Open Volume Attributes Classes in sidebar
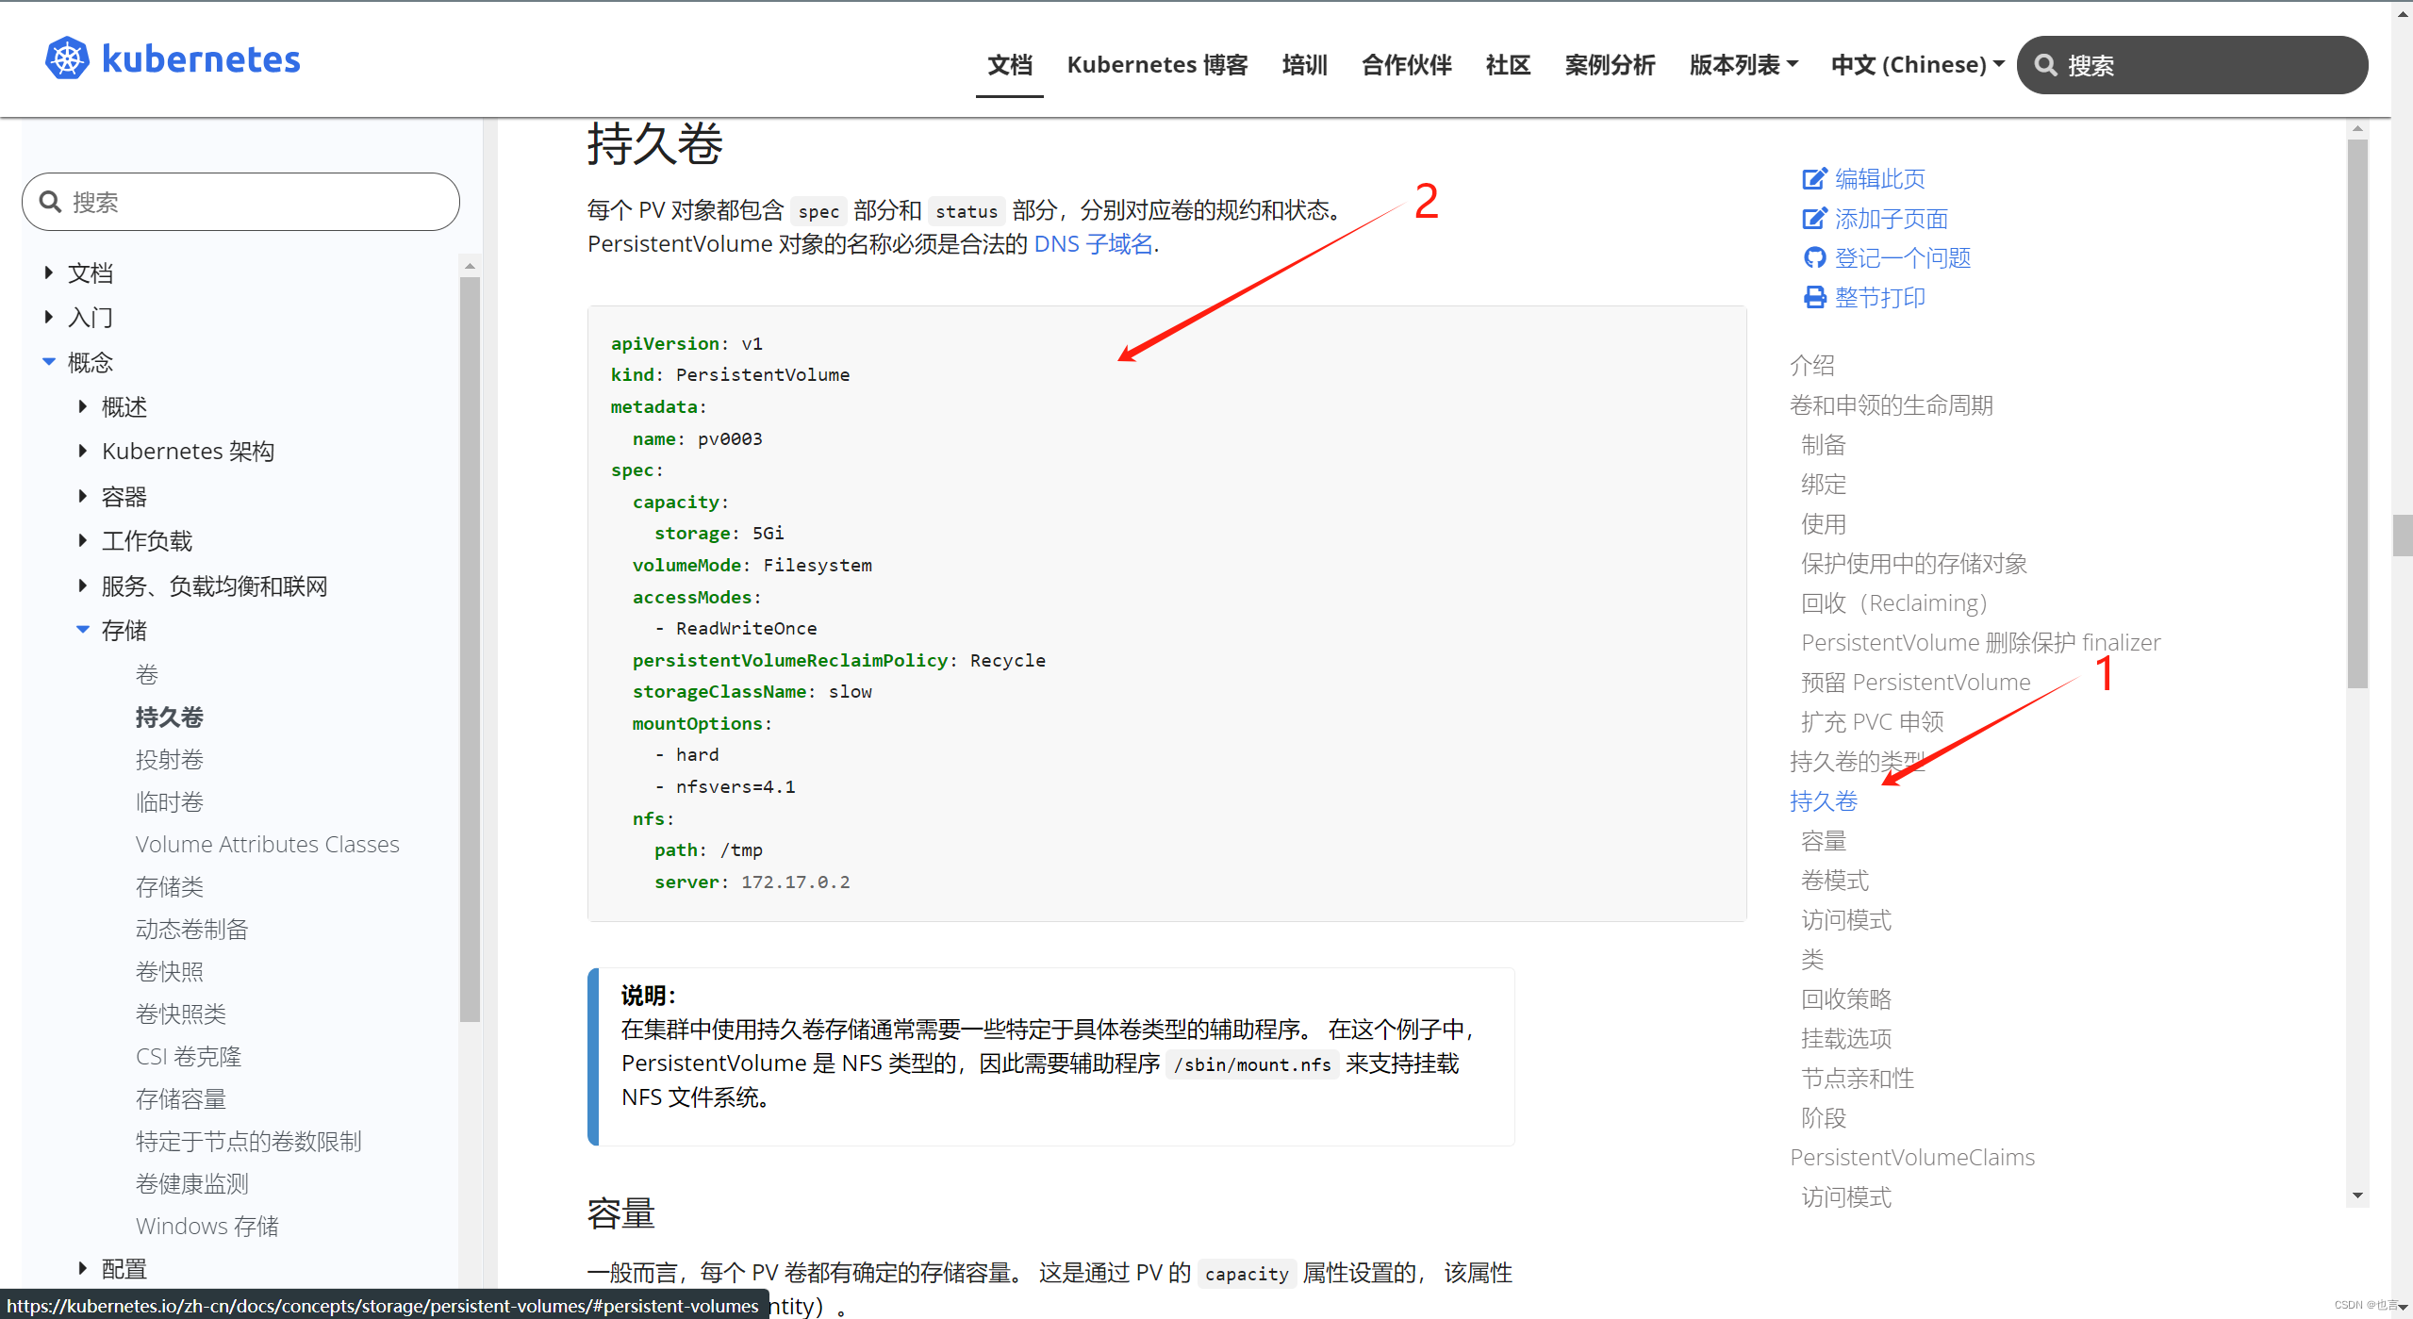 tap(268, 844)
